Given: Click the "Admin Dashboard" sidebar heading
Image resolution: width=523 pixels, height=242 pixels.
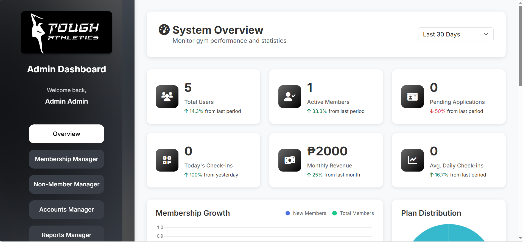Looking at the screenshot, I should (66, 69).
